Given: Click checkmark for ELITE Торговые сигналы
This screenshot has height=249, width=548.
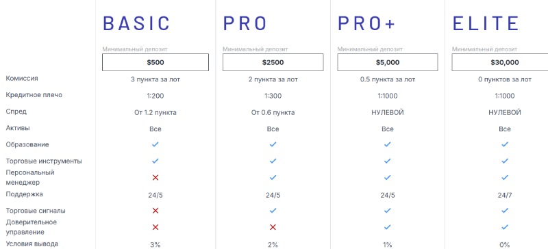Looking at the screenshot, I should pyautogui.click(x=505, y=211).
